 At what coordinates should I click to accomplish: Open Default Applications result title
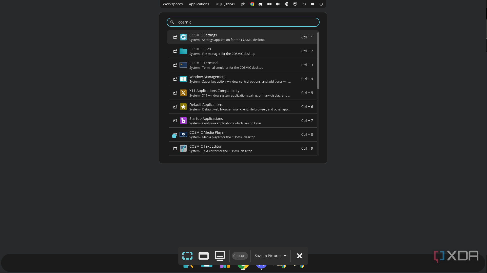[206, 105]
